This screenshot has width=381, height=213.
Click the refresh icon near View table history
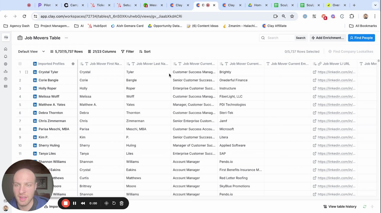coord(365,206)
